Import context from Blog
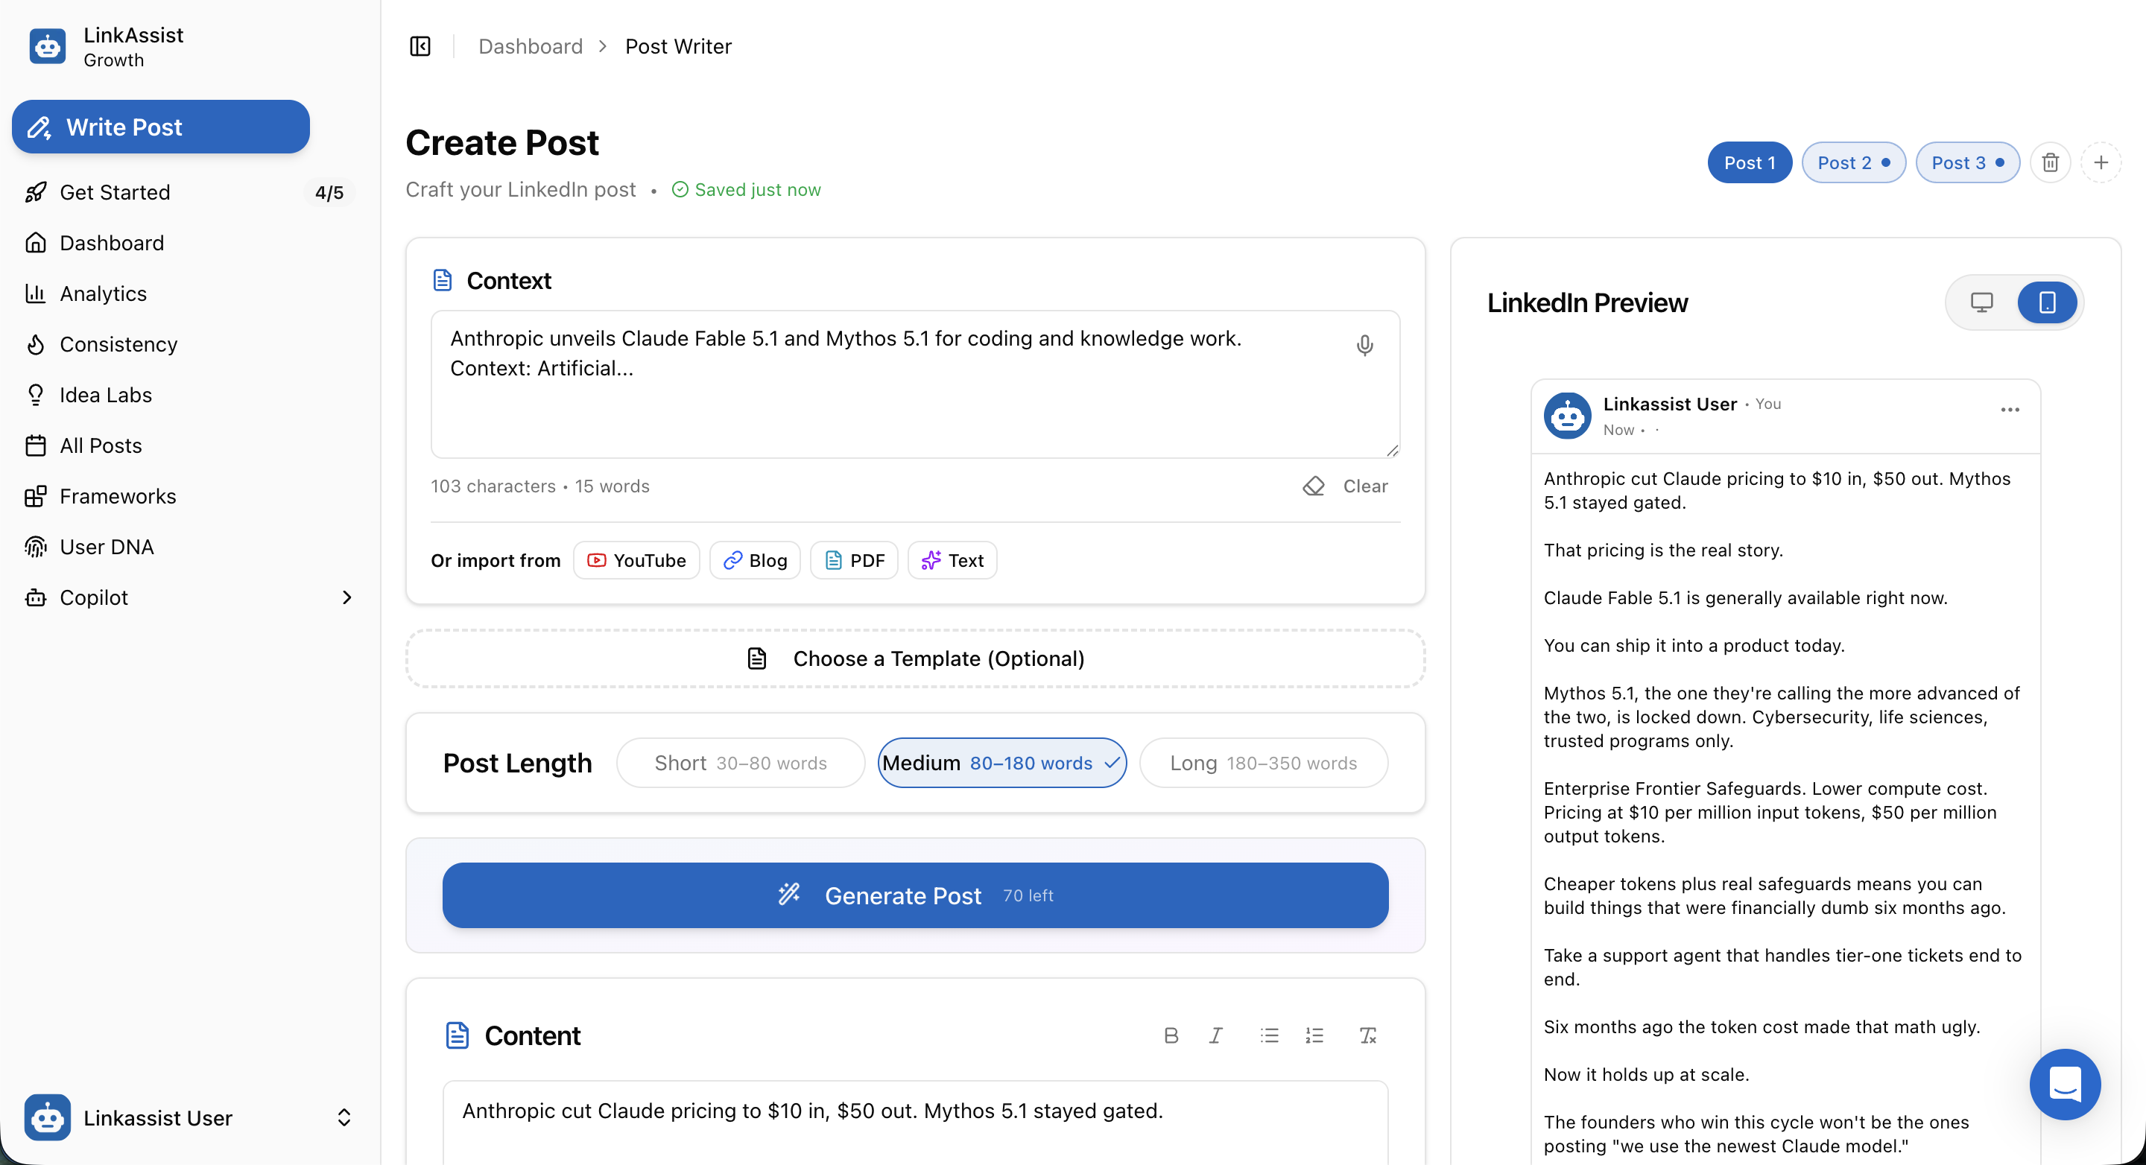Screen dimensions: 2146x1165 [x=755, y=560]
